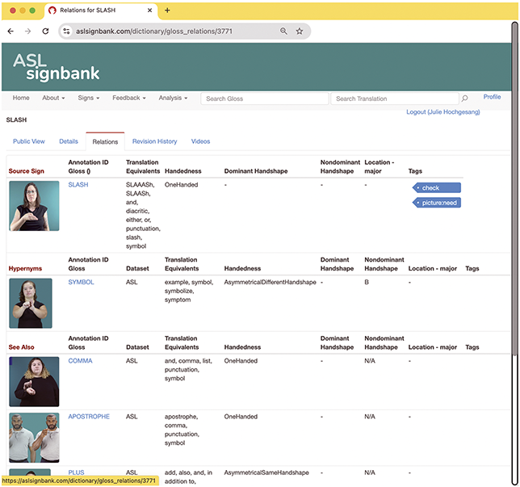Click the Search Translation input field

pyautogui.click(x=395, y=99)
